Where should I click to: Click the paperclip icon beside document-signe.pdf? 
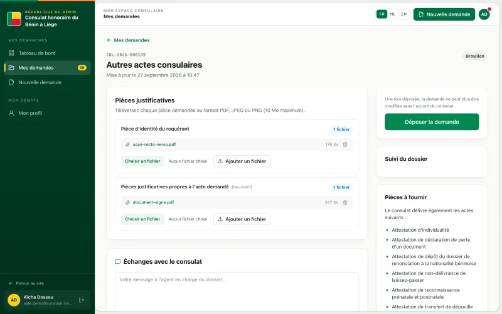point(127,202)
